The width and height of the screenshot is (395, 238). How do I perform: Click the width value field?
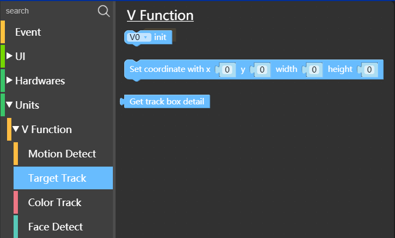(x=314, y=70)
